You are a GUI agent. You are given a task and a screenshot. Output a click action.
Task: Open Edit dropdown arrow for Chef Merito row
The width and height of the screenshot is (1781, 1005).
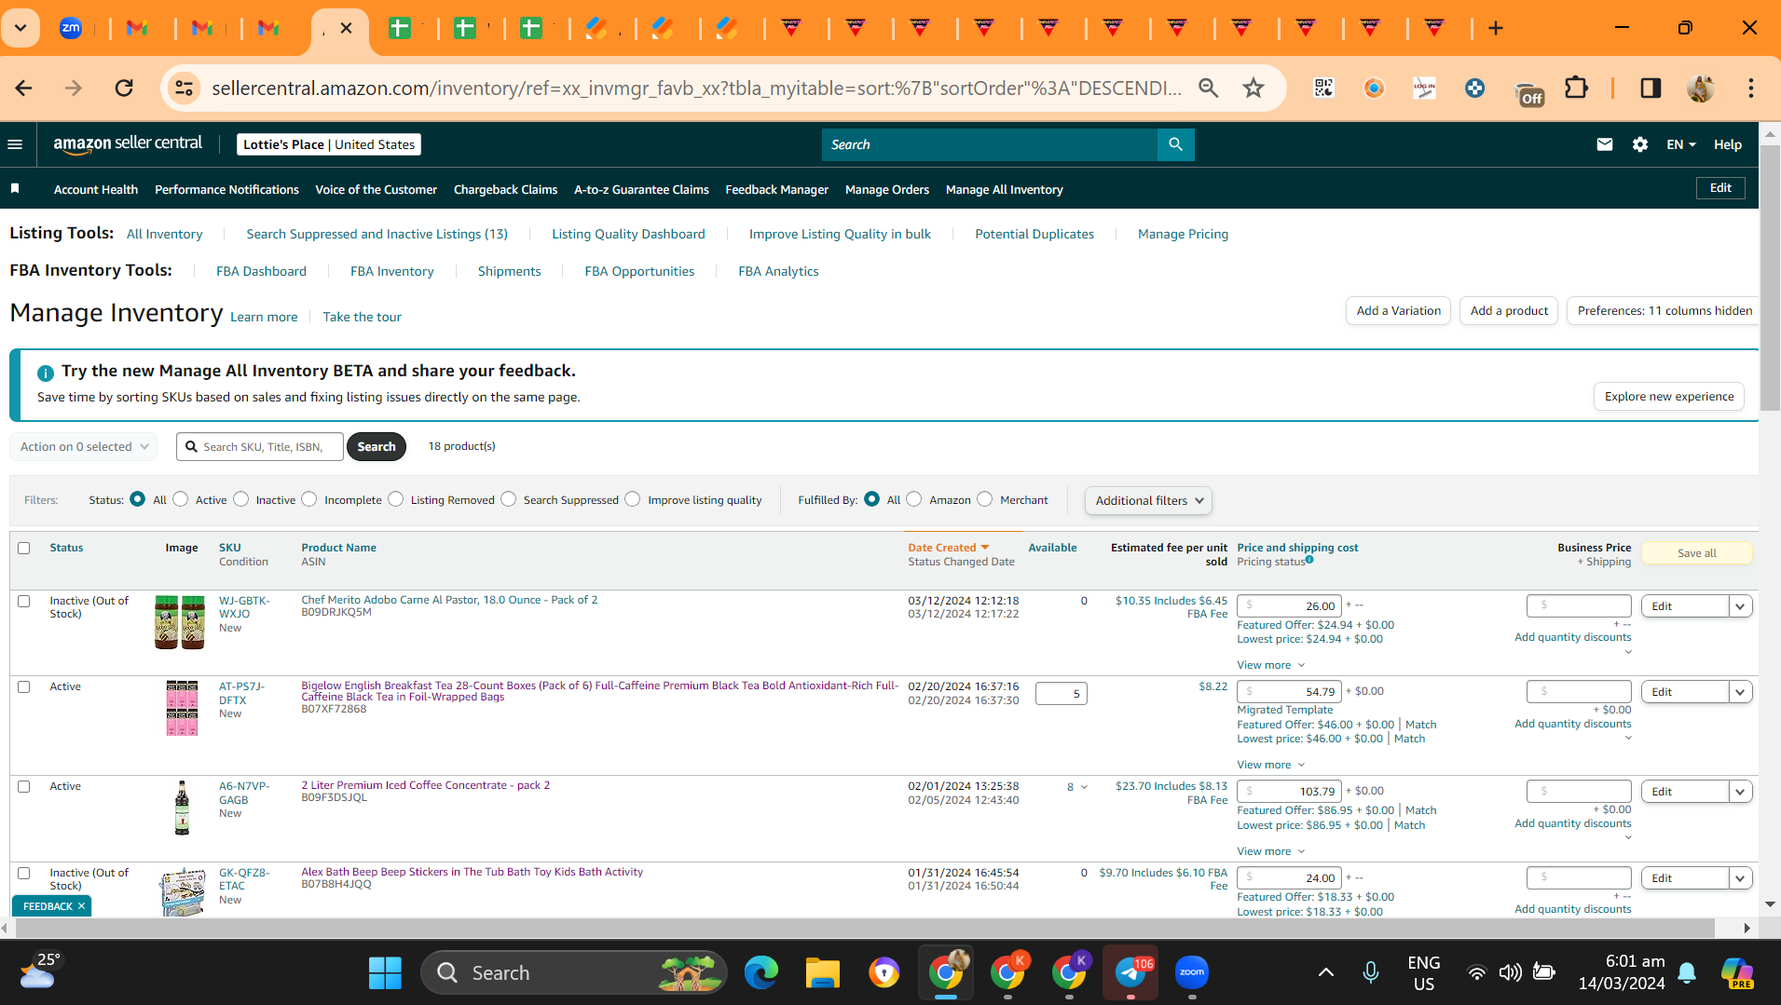[1740, 606]
